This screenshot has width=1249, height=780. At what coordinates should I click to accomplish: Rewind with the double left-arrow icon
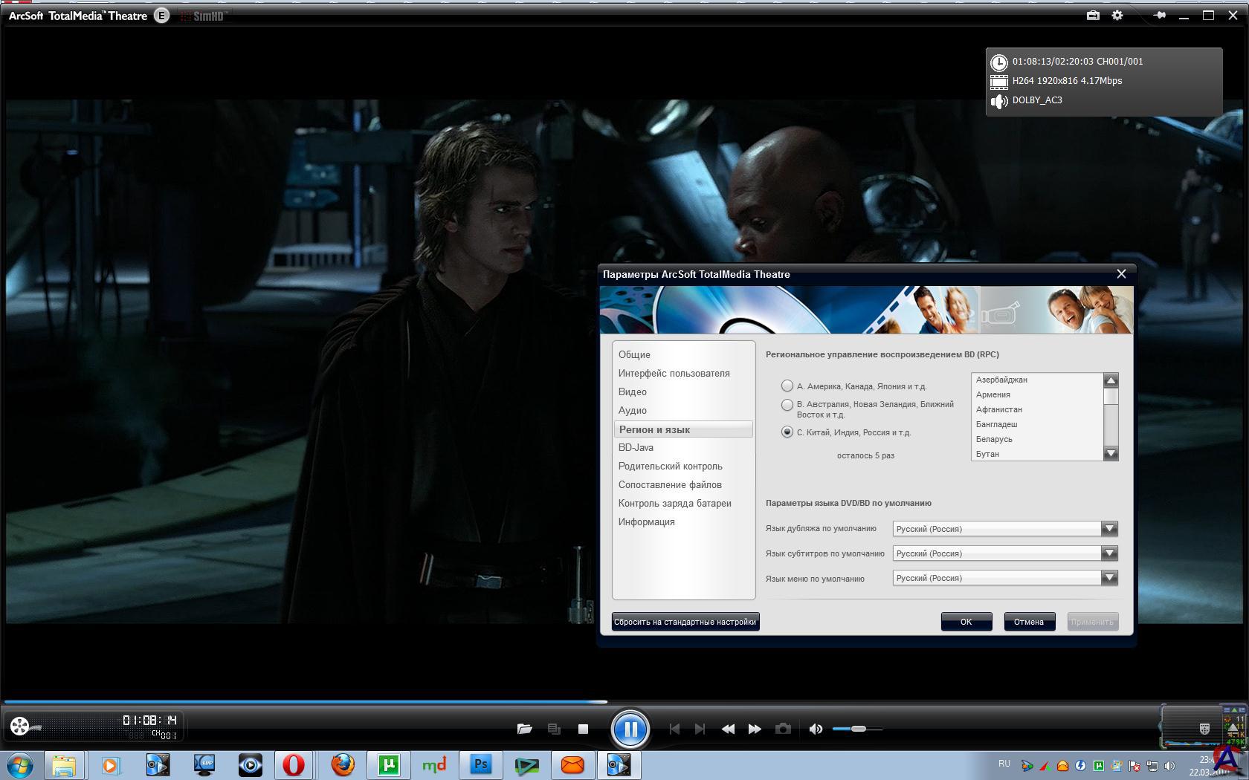pos(728,729)
